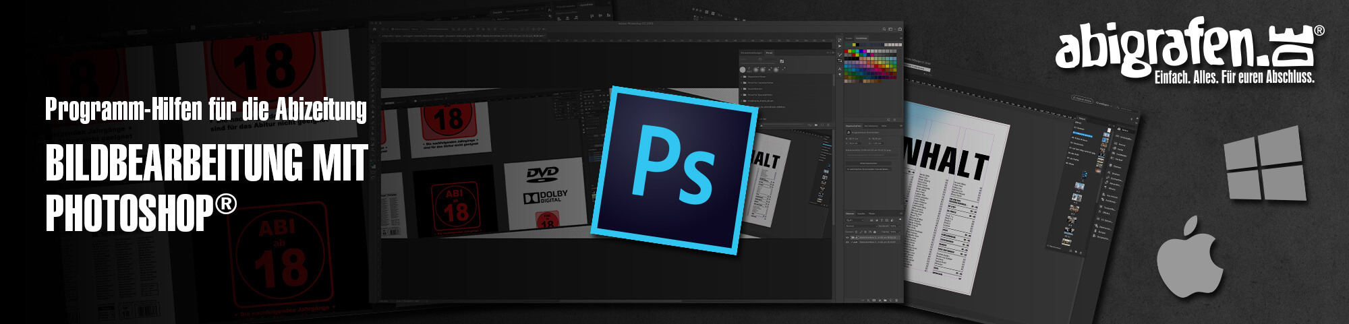Viewport: 1349px width, 324px height.
Task: Switch to the Ebenen panel tab
Action: pos(850,214)
